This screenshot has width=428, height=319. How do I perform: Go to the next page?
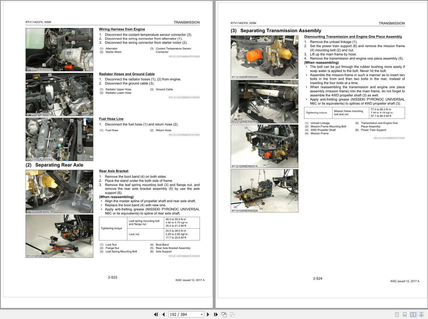[x=208, y=314]
